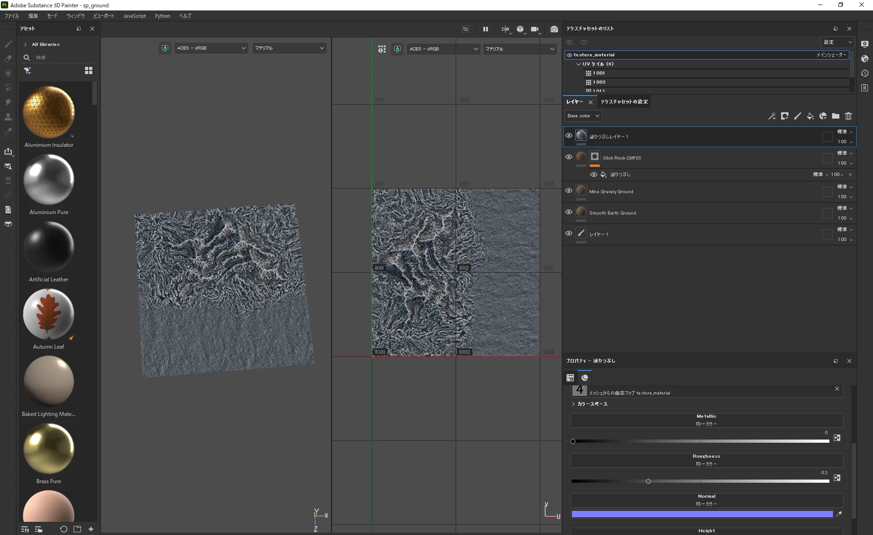Collapse the UV tiles tree
873x535 pixels.
tap(578, 64)
